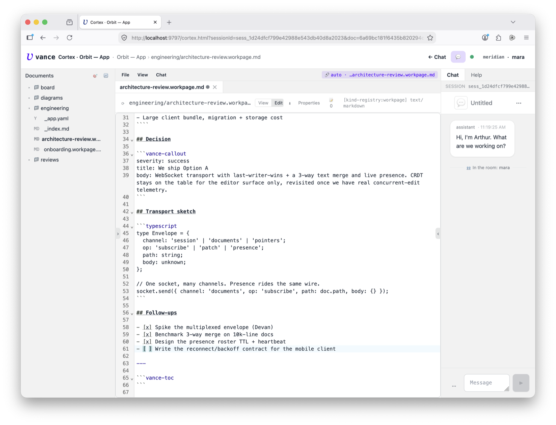Click the send message arrow button
Screen dimensions: 556x425
tap(521, 383)
